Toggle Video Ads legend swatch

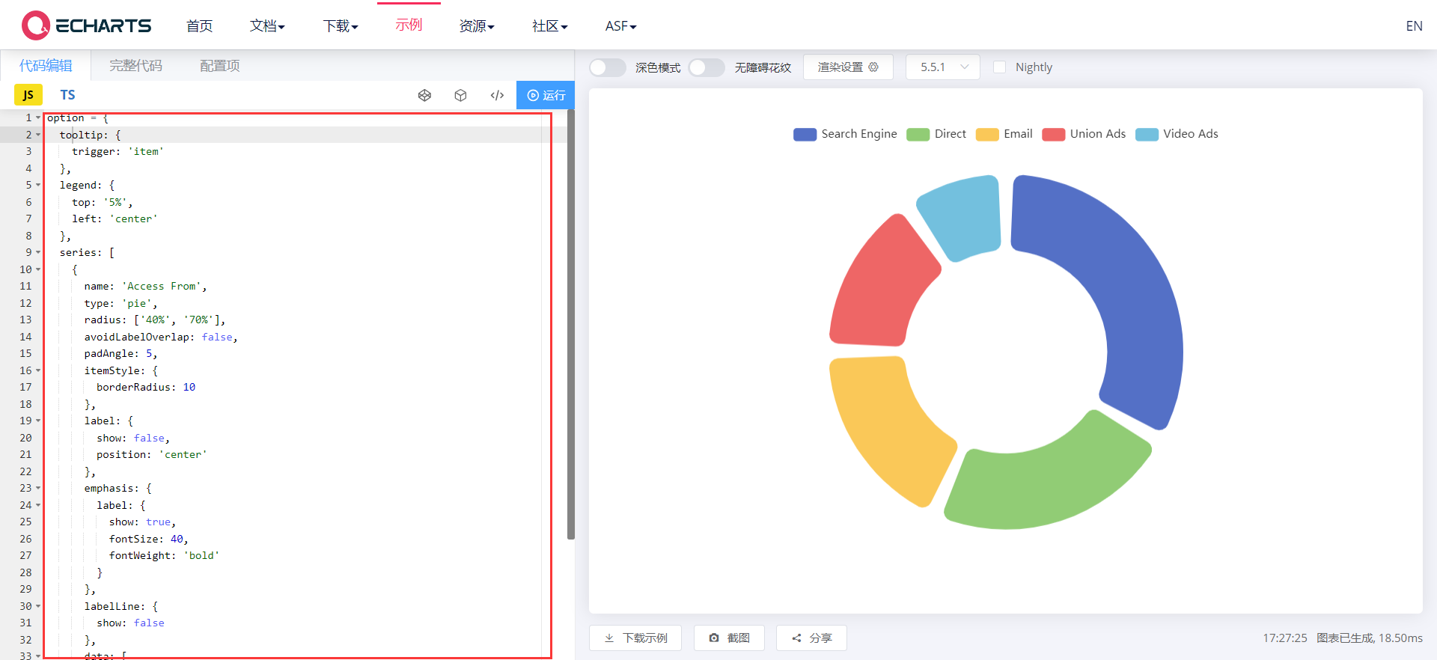pyautogui.click(x=1147, y=134)
